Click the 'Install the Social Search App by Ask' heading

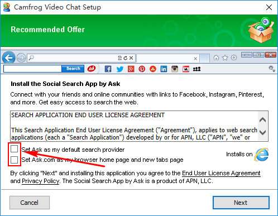(x=65, y=84)
